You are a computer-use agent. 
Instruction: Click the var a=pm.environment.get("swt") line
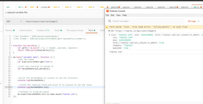click(x=35, y=62)
